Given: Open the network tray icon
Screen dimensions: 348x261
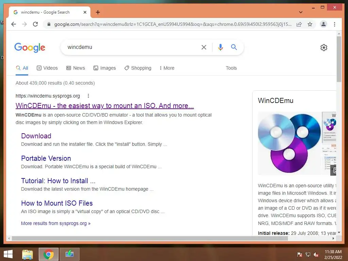Looking at the screenshot, I should pyautogui.click(x=308, y=255).
